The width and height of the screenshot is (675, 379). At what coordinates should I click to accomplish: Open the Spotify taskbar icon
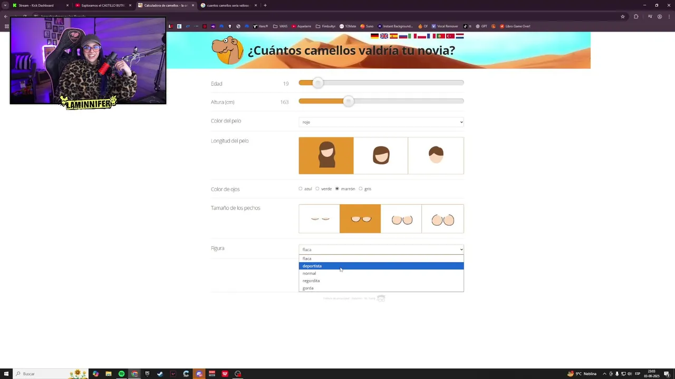point(121,374)
